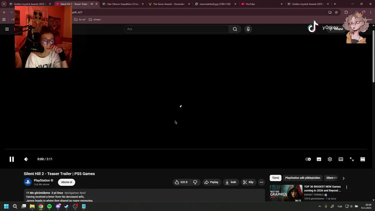The width and height of the screenshot is (375, 211).
Task: Click #ps5games hashtag in description
Action: pyautogui.click(x=71, y=193)
